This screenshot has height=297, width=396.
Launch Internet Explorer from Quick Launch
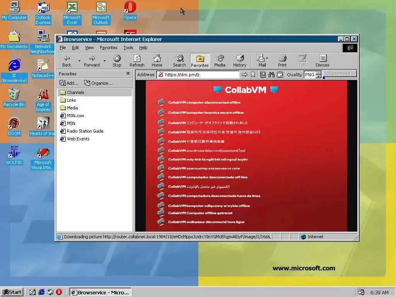tap(41, 292)
